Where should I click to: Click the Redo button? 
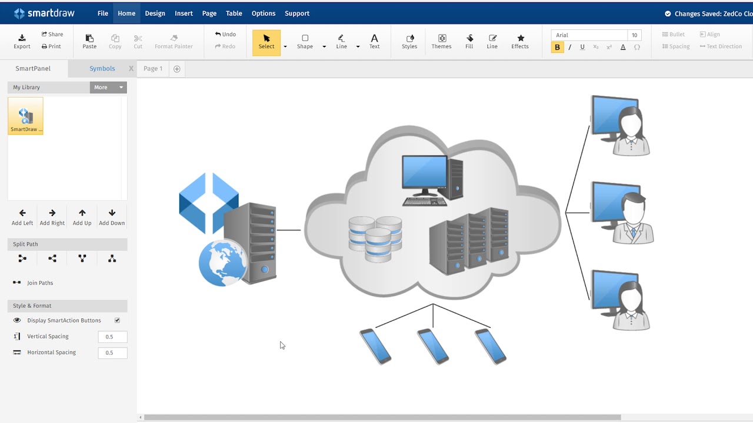[x=225, y=46]
